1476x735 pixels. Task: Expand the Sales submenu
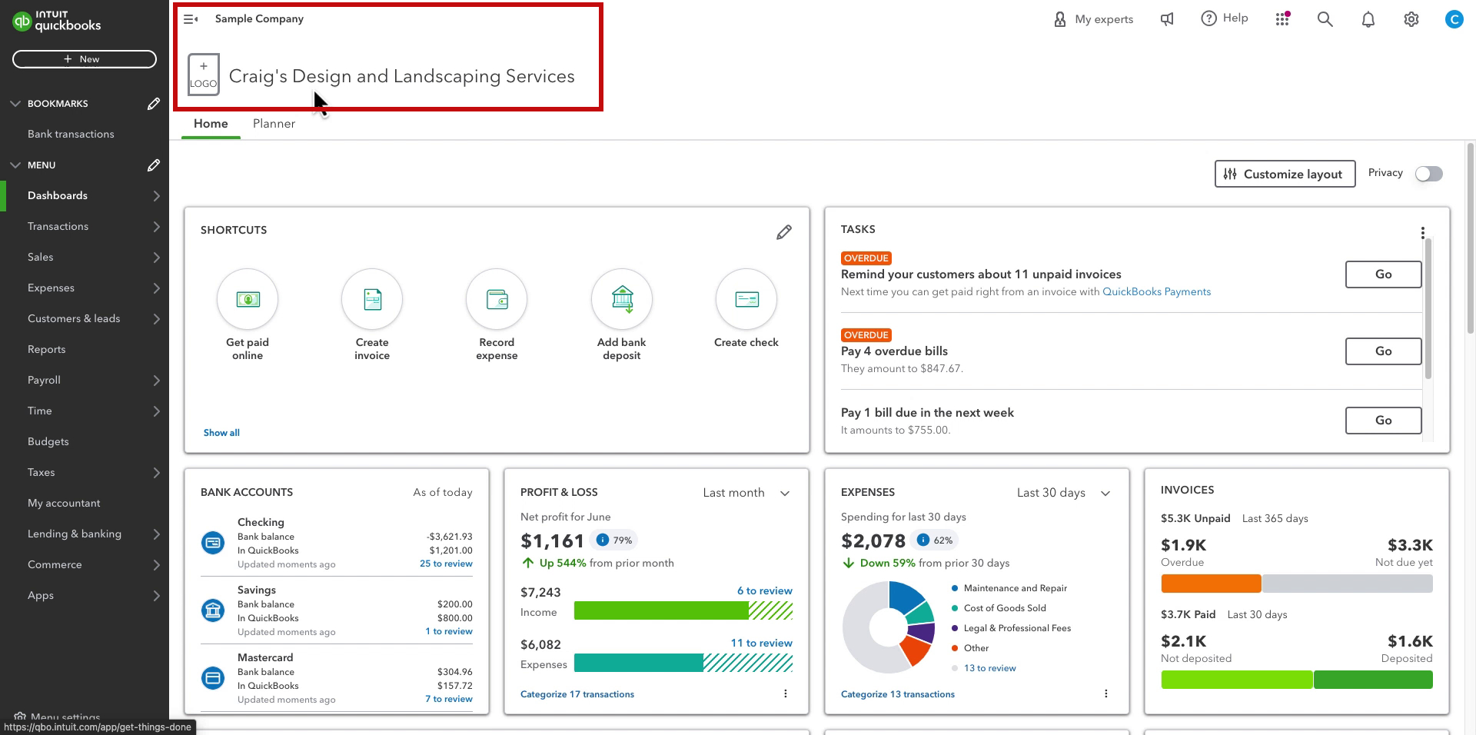coord(156,258)
